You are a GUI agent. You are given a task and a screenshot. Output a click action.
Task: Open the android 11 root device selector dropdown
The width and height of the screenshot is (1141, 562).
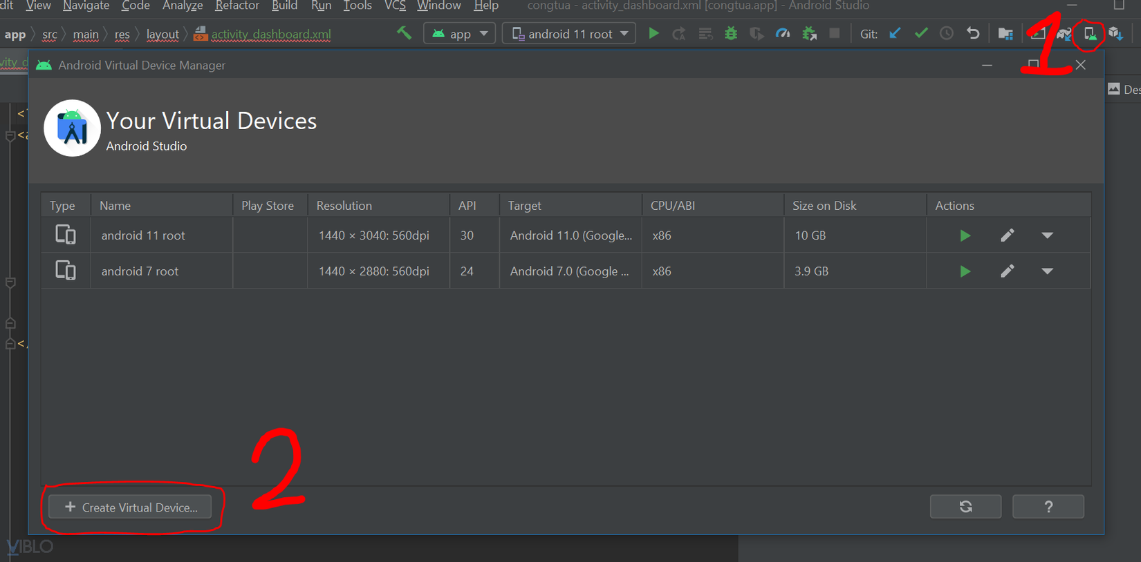pos(569,33)
